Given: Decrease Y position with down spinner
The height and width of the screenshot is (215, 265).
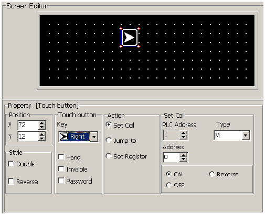Looking at the screenshot, I should pos(42,138).
